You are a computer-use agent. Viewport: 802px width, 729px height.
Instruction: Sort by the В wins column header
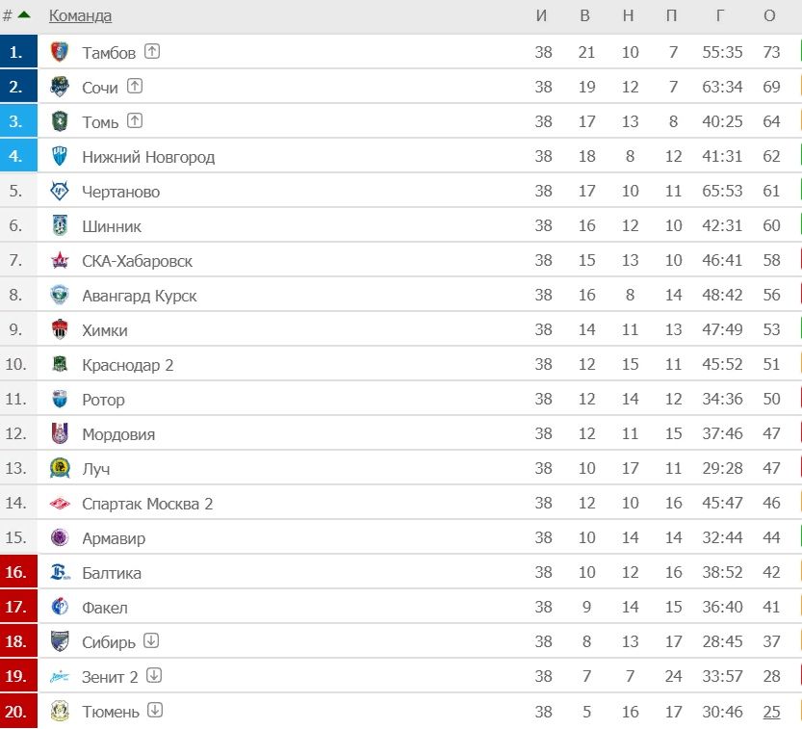tap(585, 15)
